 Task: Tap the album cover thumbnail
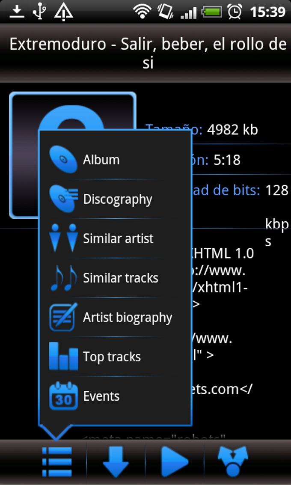[x=73, y=155]
